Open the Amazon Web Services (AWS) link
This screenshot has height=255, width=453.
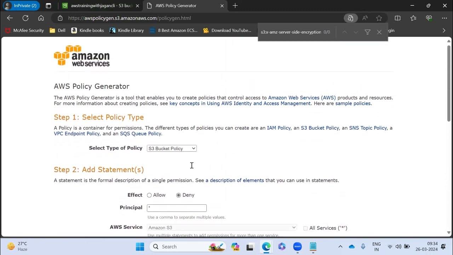point(302,98)
